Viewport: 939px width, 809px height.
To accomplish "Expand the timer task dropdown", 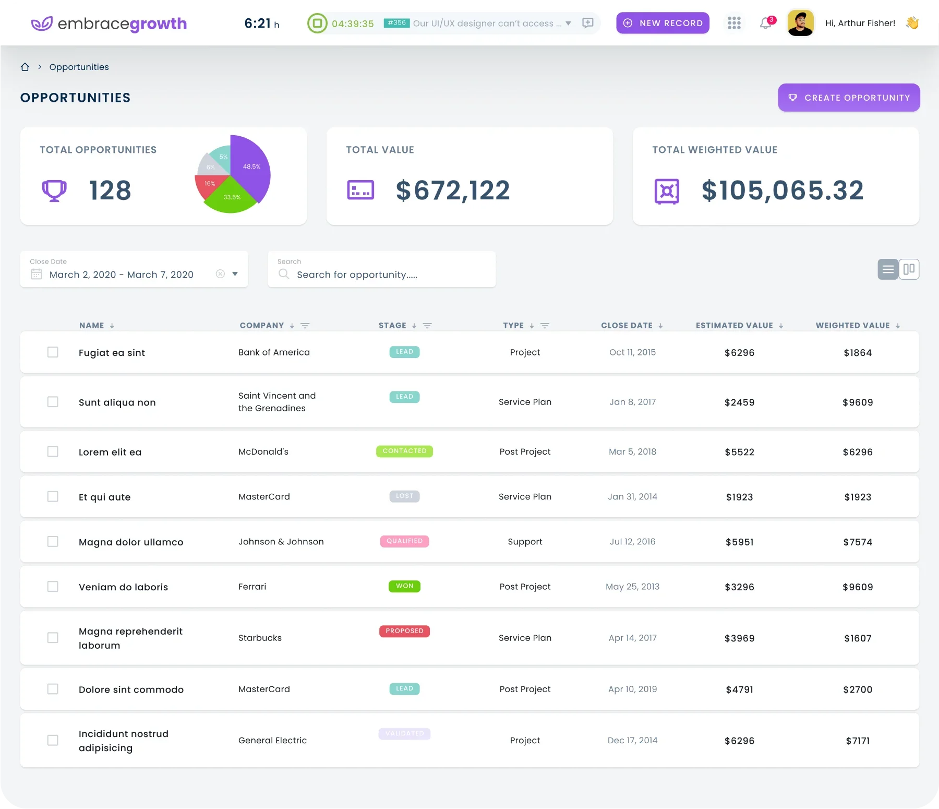I will pyautogui.click(x=568, y=23).
